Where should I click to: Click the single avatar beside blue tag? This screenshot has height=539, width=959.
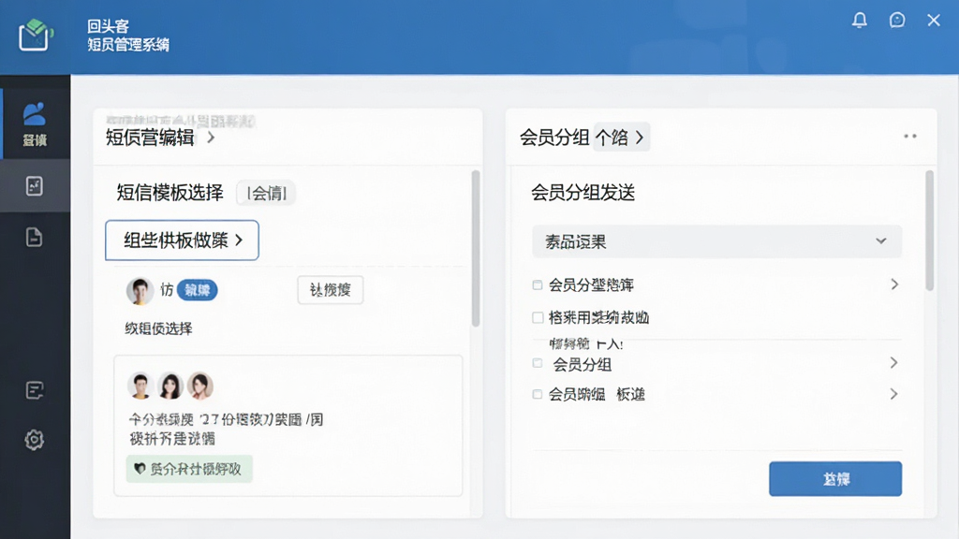pos(140,290)
